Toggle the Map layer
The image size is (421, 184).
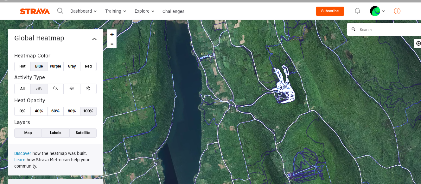tap(28, 133)
